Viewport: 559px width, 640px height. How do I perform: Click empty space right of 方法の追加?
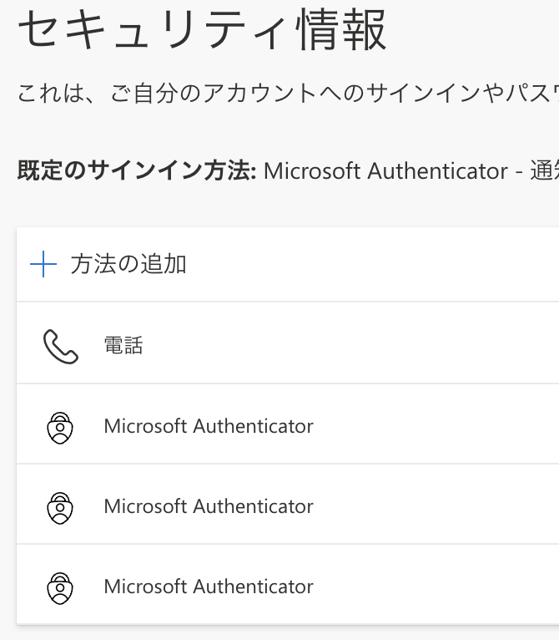pos(375,266)
